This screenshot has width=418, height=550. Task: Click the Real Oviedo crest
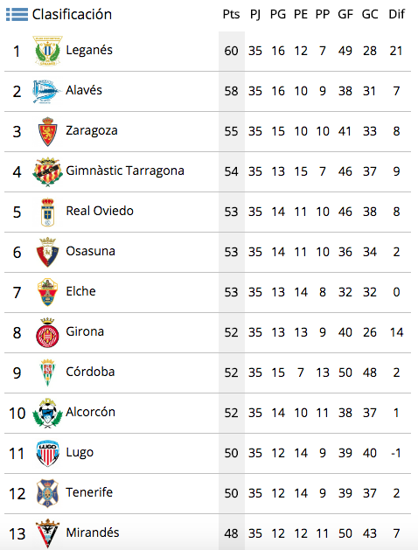click(48, 212)
